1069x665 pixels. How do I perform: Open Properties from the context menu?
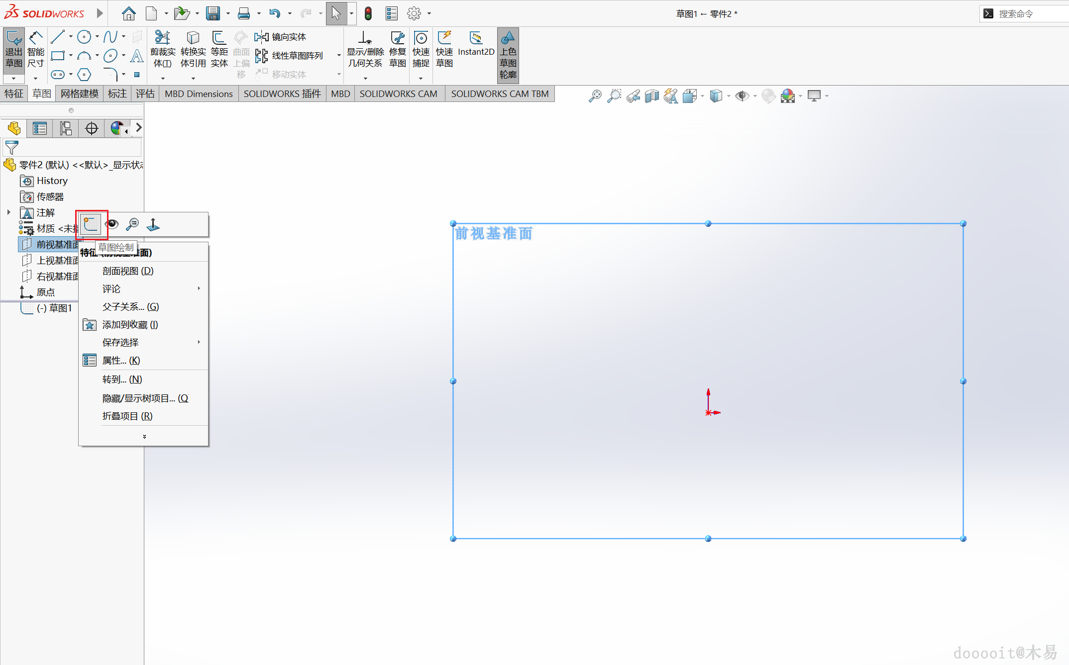point(121,361)
